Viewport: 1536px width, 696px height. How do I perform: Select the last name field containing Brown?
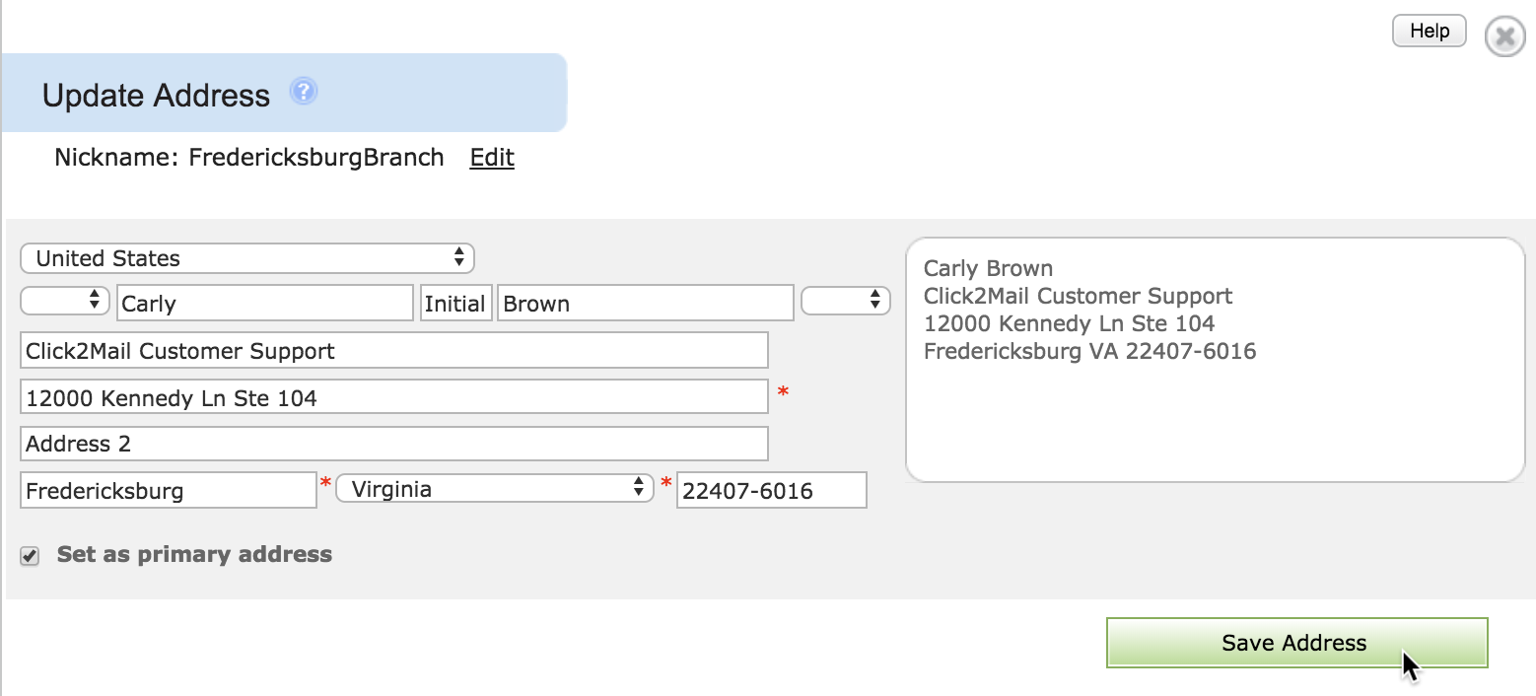(x=646, y=304)
